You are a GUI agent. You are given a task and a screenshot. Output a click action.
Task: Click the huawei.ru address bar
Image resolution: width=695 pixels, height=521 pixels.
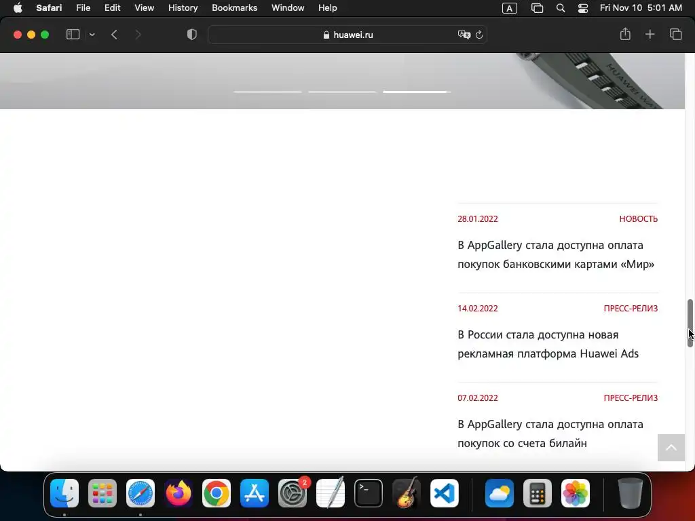(x=347, y=35)
